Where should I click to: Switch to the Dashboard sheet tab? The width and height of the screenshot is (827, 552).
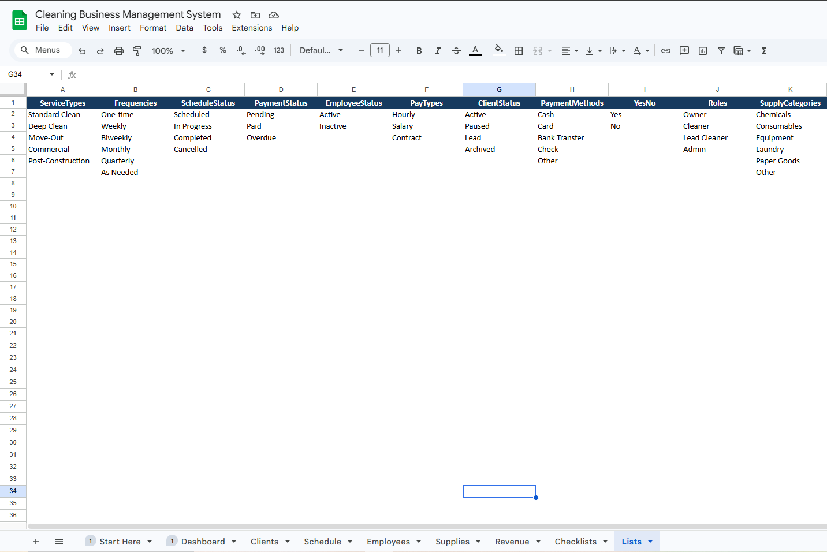203,542
